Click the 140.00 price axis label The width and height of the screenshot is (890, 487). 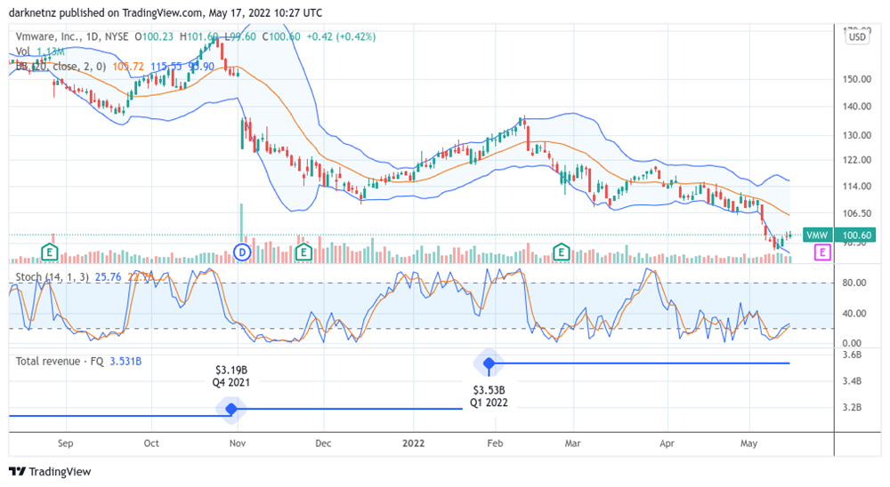pyautogui.click(x=857, y=106)
